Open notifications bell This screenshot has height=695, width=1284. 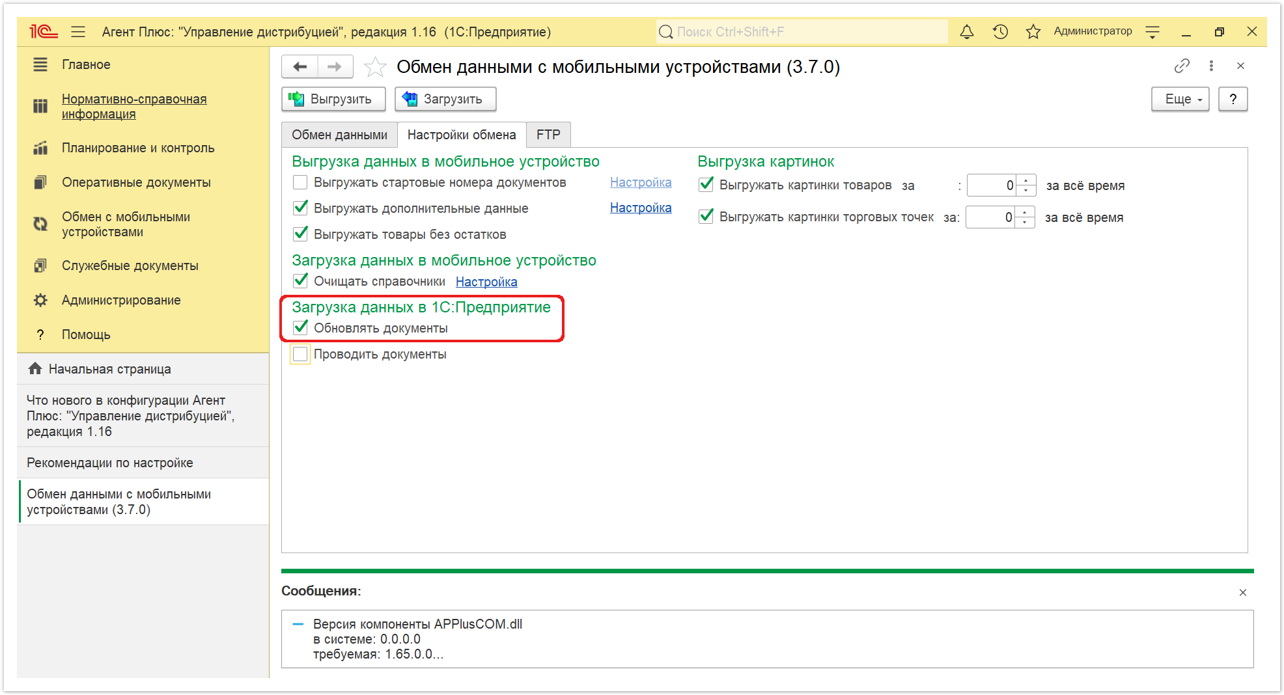pyautogui.click(x=967, y=31)
